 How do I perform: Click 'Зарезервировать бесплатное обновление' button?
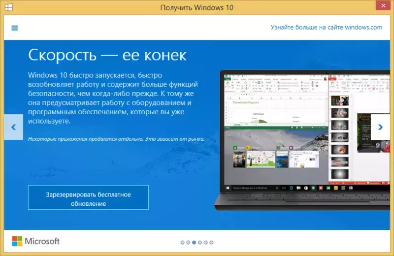(88, 197)
